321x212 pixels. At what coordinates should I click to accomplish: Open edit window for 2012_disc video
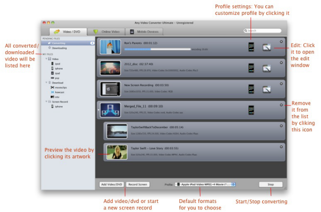266,68
